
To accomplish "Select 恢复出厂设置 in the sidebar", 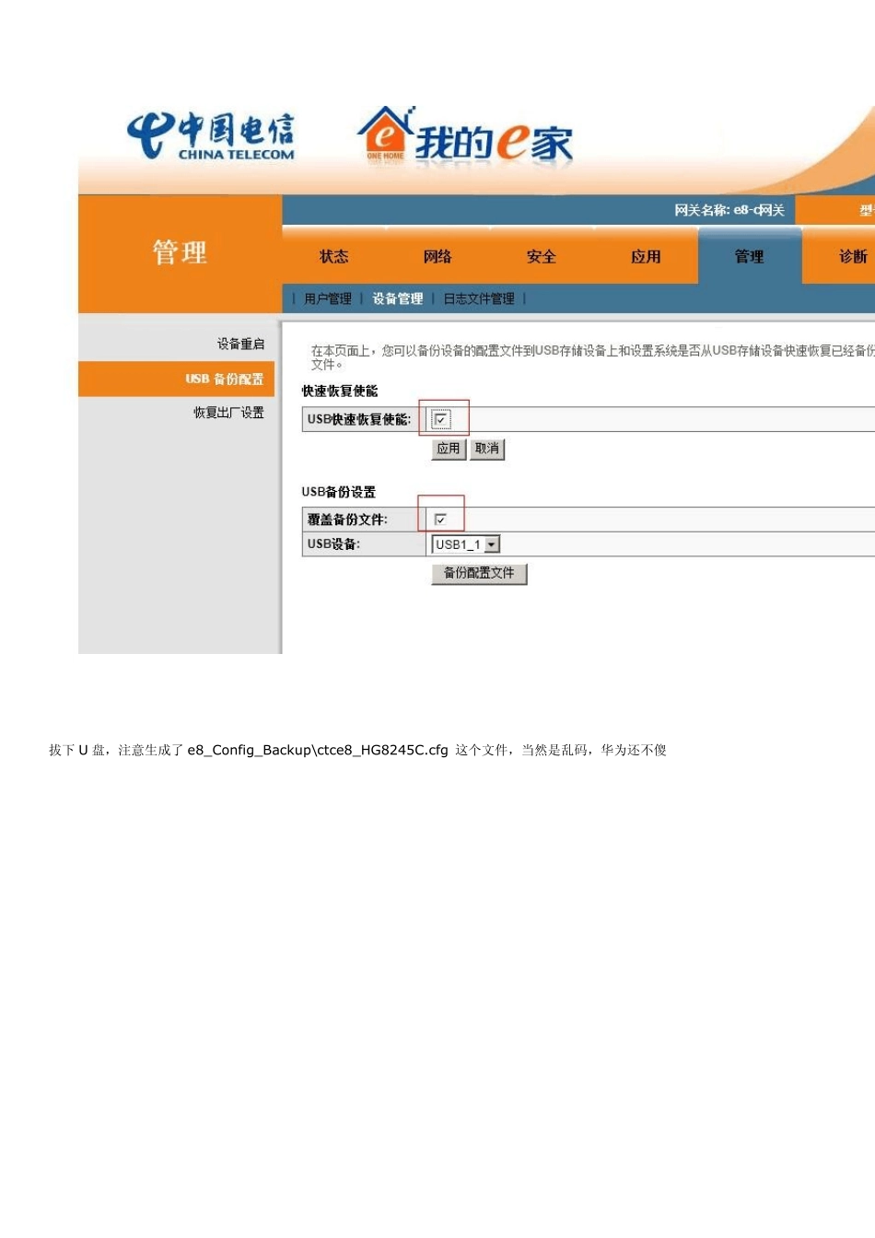I will [228, 413].
